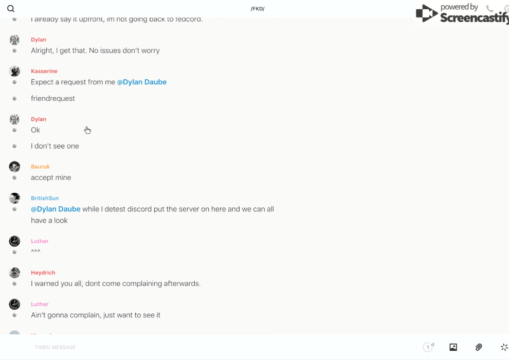Select the message "accept mine"
509x360 pixels.
51,177
